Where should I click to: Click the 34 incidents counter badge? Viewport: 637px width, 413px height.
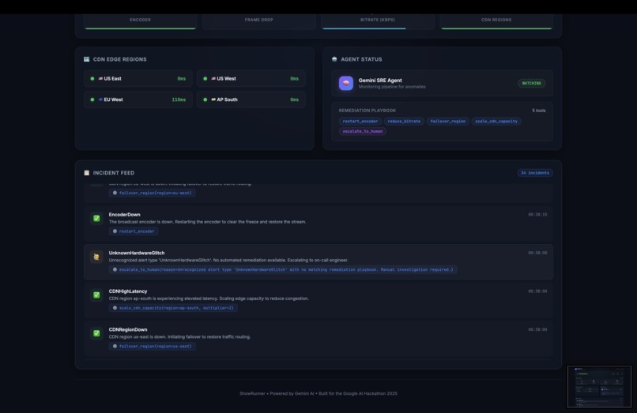[535, 173]
